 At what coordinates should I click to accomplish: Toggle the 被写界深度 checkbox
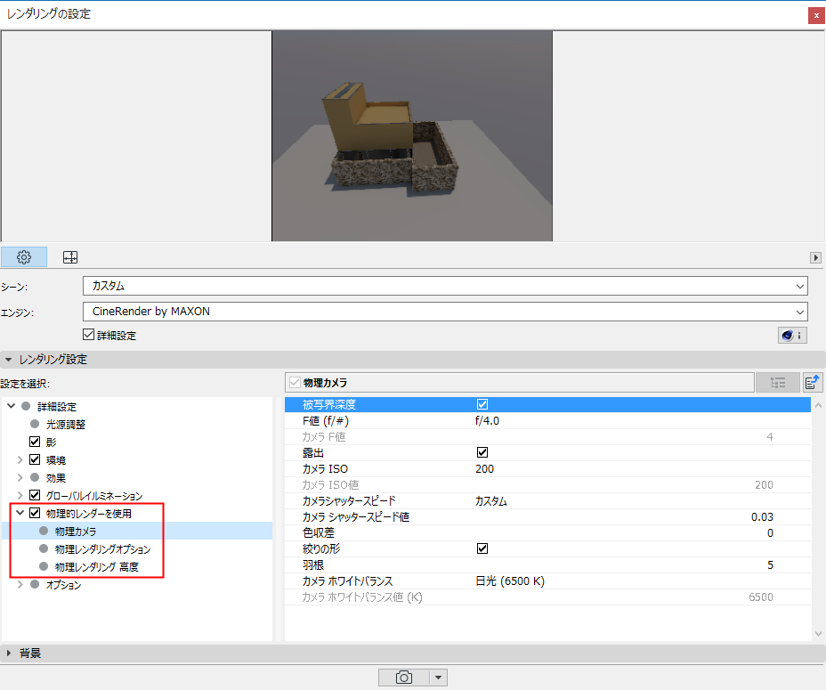482,404
